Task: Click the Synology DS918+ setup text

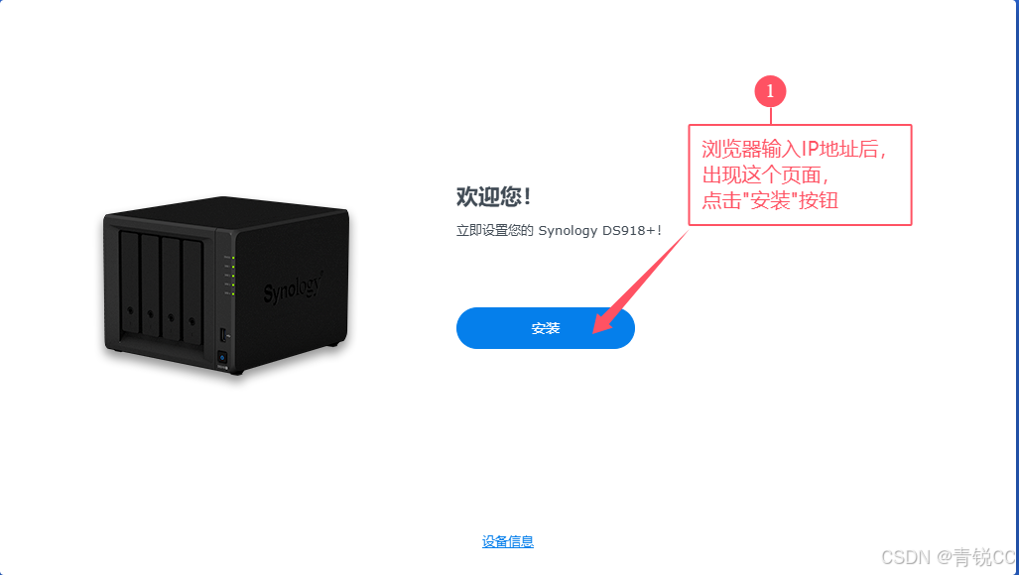Action: 559,230
